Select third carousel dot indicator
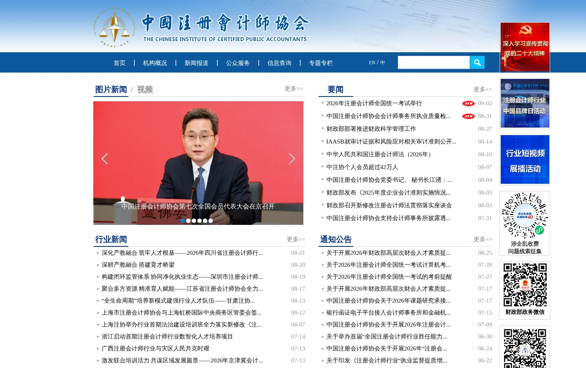 [194, 220]
